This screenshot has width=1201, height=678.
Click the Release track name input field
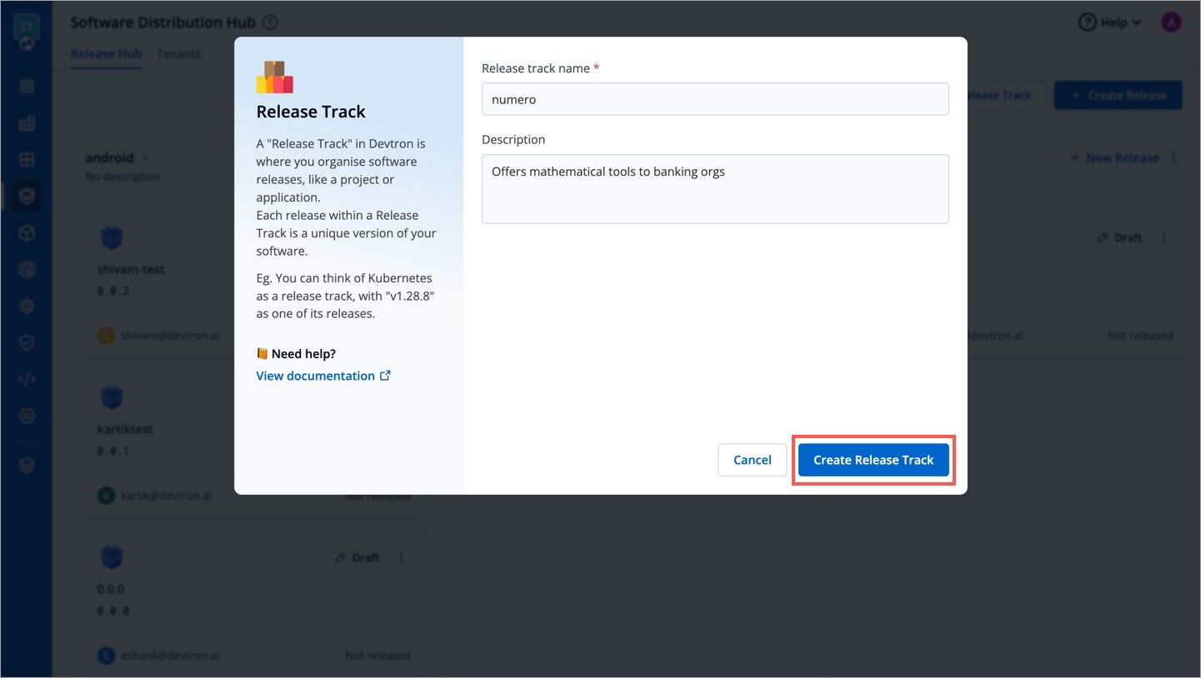pos(714,99)
